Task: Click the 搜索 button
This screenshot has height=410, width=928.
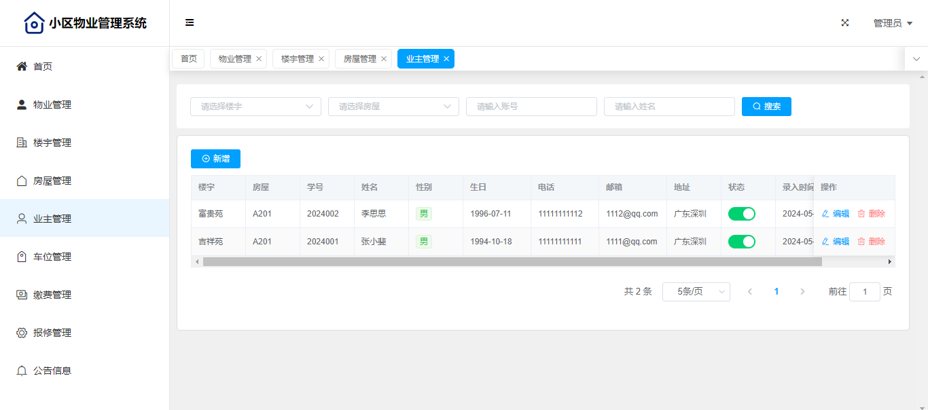Action: [x=766, y=107]
